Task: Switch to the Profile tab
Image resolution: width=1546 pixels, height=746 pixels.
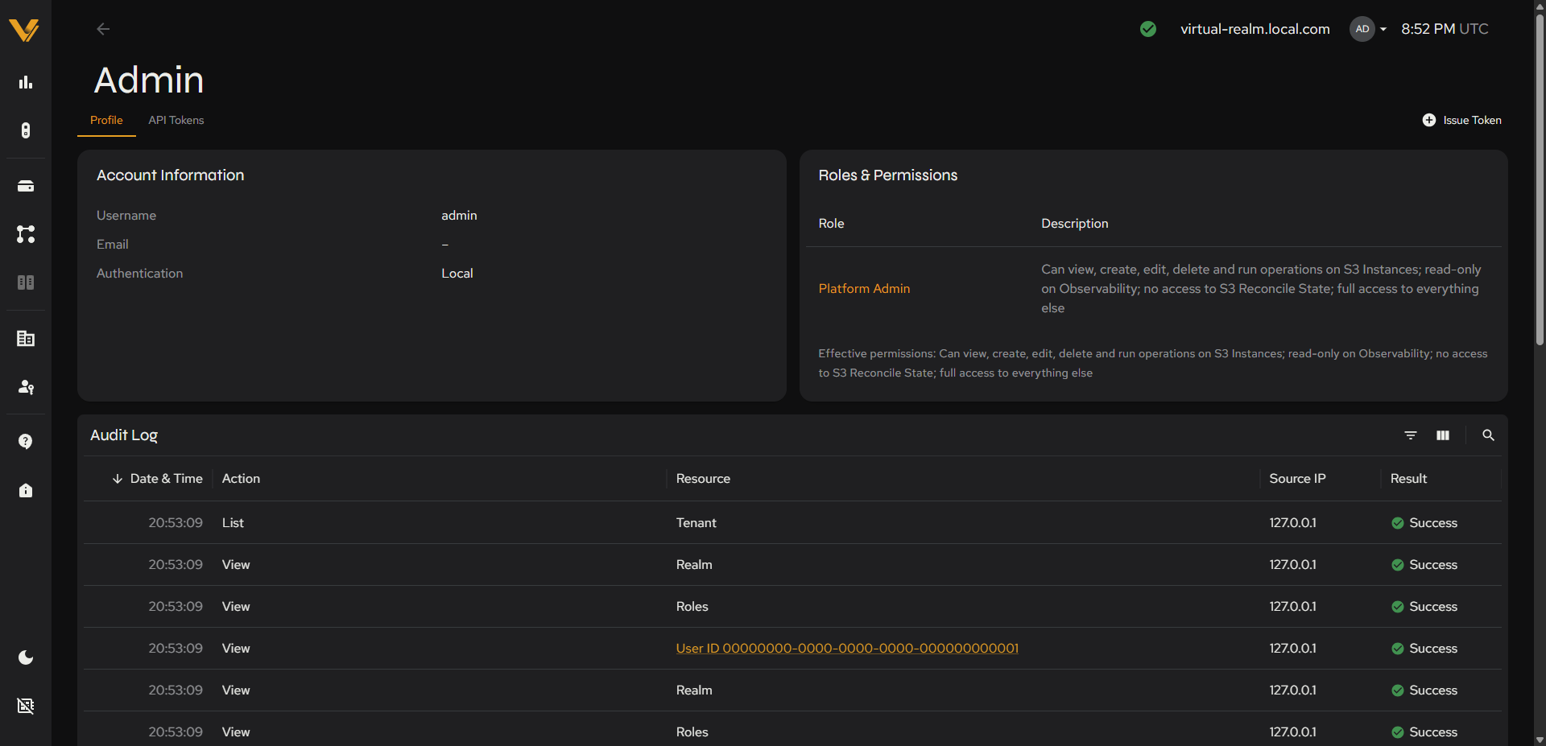Action: tap(106, 120)
